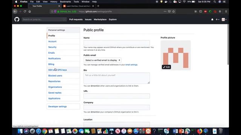Image resolution: width=241 pixels, height=135 pixels.
Task: Click the Pocket save icon
Action: (x=169, y=12)
